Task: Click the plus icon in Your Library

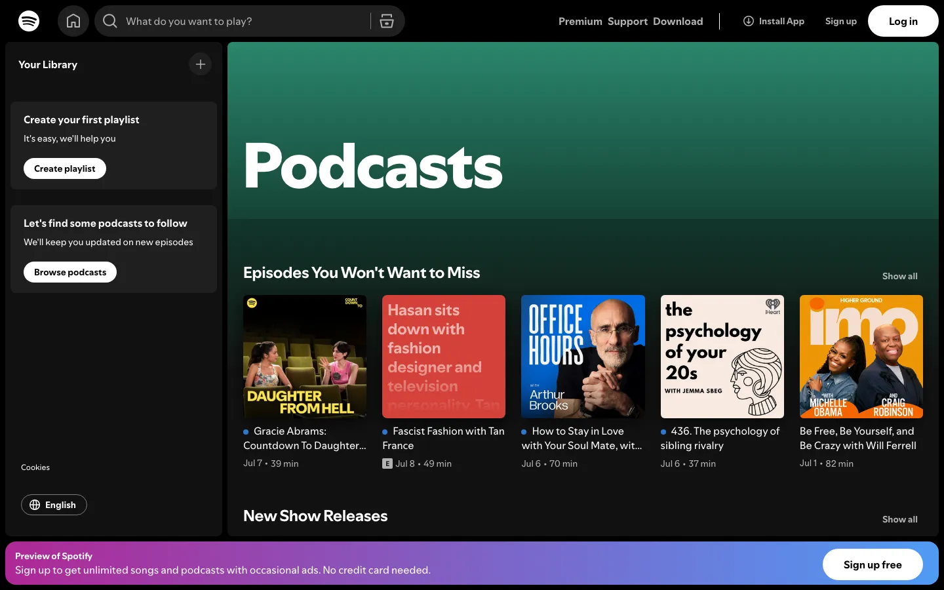Action: (x=201, y=64)
